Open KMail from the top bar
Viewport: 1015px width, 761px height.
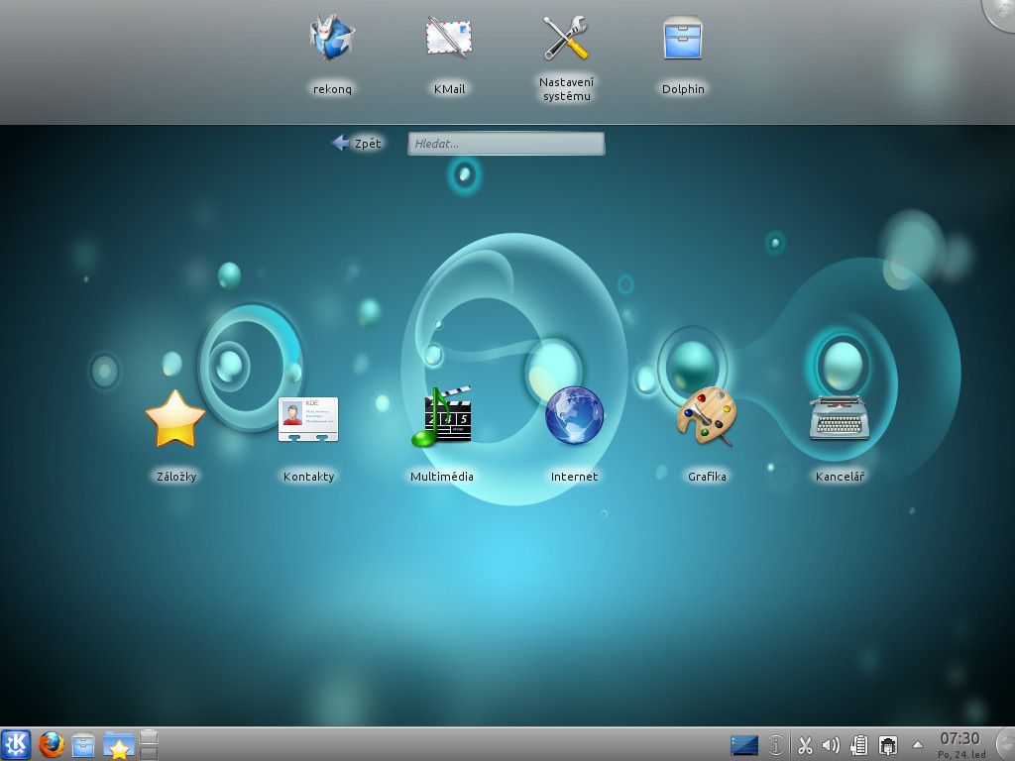[x=449, y=40]
